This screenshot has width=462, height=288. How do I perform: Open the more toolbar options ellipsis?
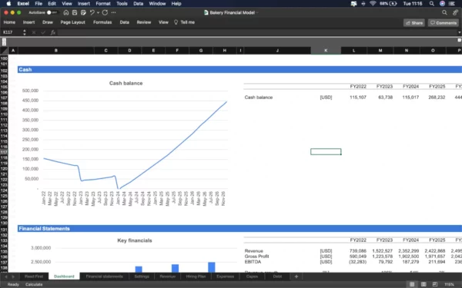pyautogui.click(x=113, y=12)
